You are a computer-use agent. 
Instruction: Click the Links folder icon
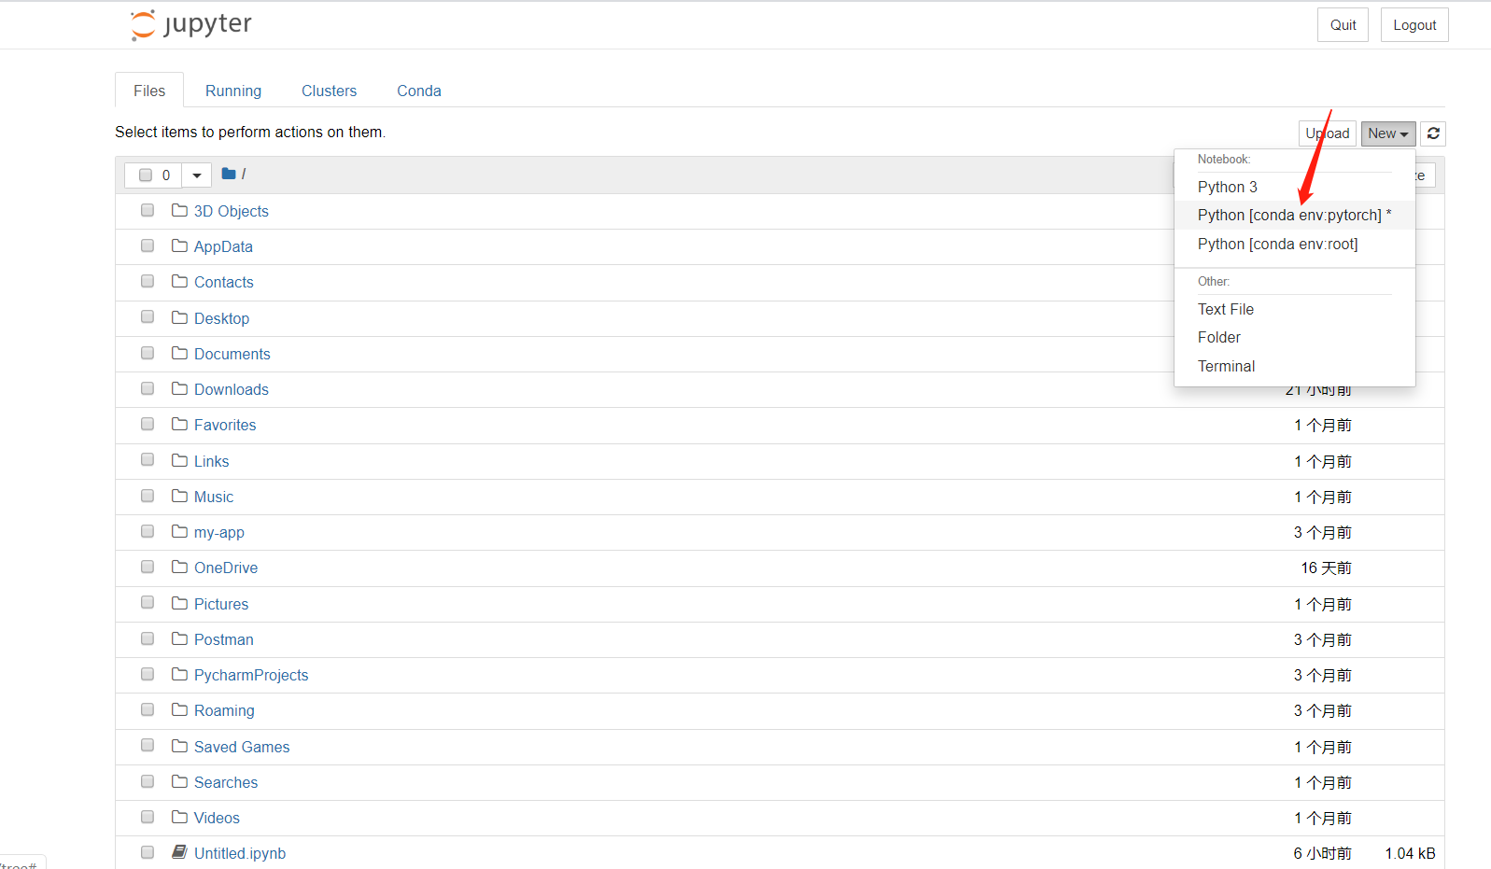click(x=180, y=461)
